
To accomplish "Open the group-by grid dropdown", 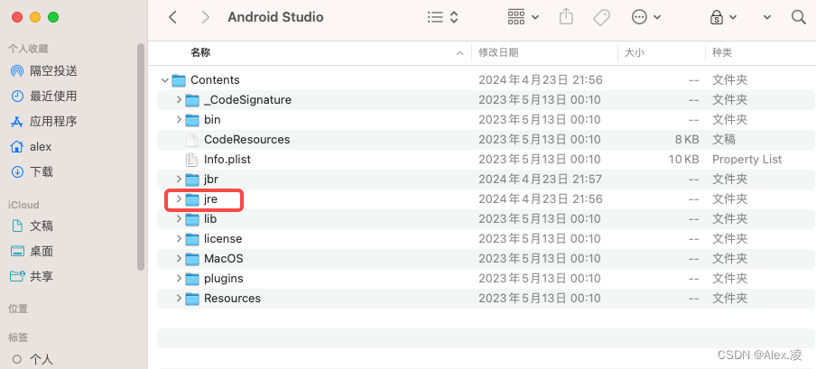I will [523, 17].
